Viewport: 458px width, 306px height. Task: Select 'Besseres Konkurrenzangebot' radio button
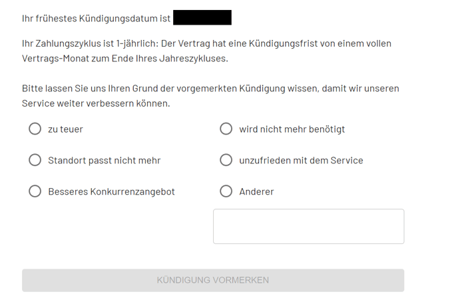(x=35, y=191)
